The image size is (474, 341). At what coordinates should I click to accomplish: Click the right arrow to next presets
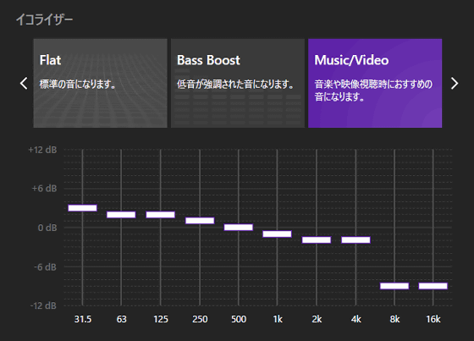(x=455, y=83)
